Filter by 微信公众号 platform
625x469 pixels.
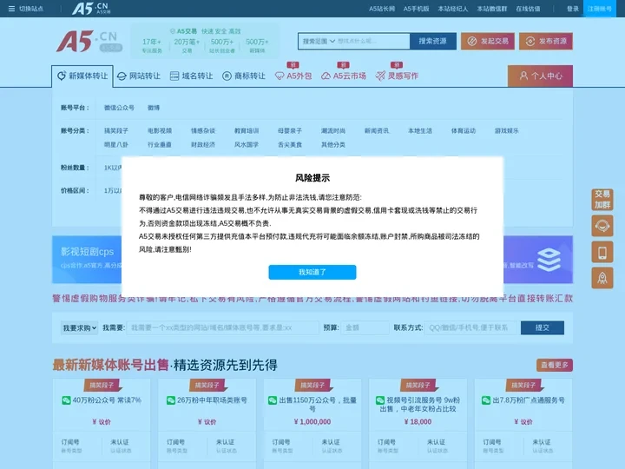tap(119, 108)
